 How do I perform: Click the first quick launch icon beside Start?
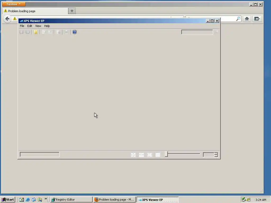tap(21, 200)
